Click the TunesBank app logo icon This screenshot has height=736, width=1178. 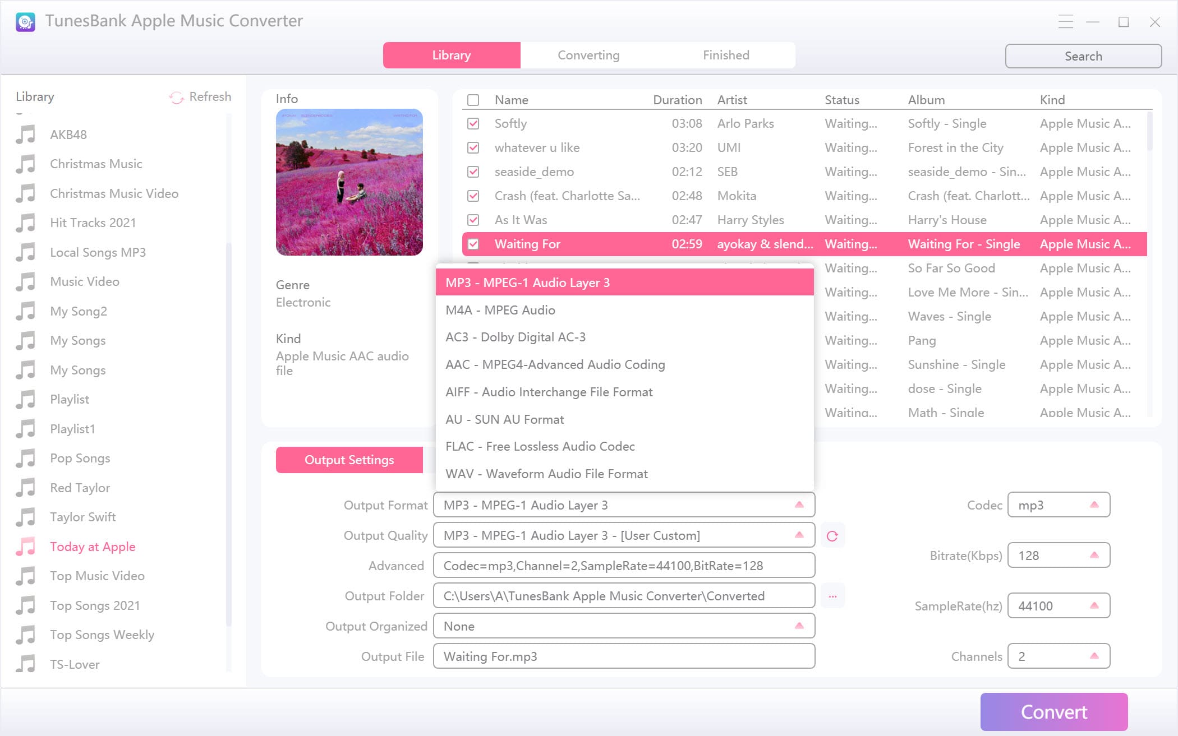tap(25, 21)
